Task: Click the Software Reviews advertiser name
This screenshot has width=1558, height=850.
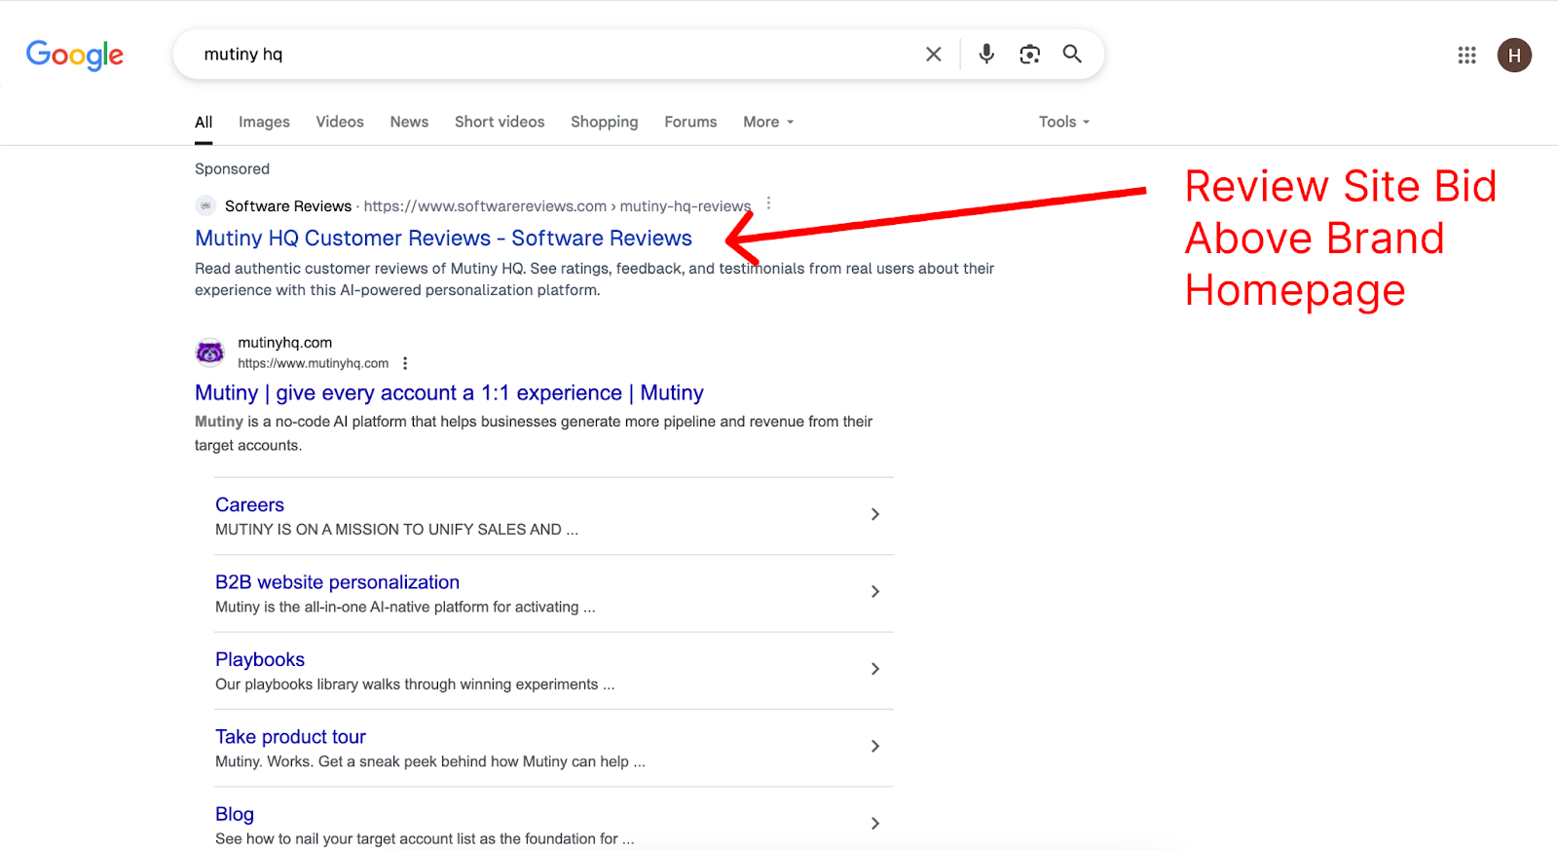Action: (288, 206)
